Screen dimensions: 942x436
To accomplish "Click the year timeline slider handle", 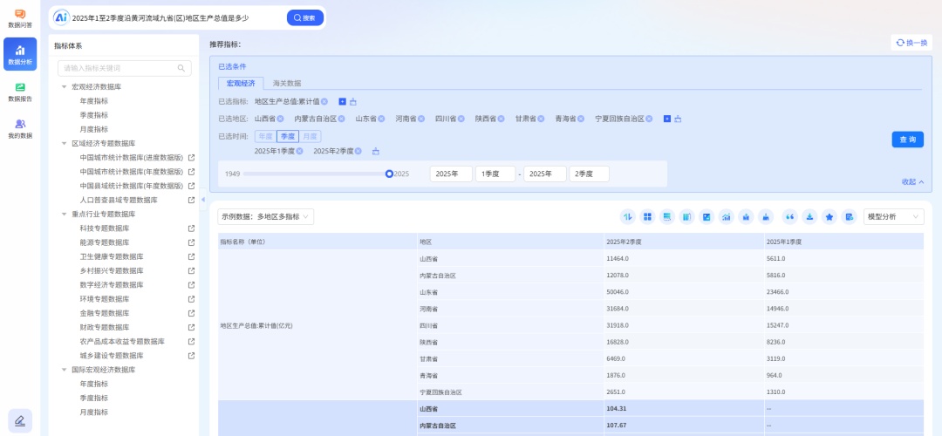I will coord(389,174).
